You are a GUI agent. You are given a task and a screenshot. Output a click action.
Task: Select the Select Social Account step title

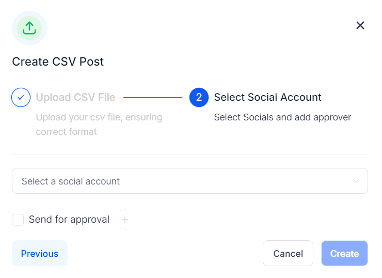pyautogui.click(x=267, y=97)
